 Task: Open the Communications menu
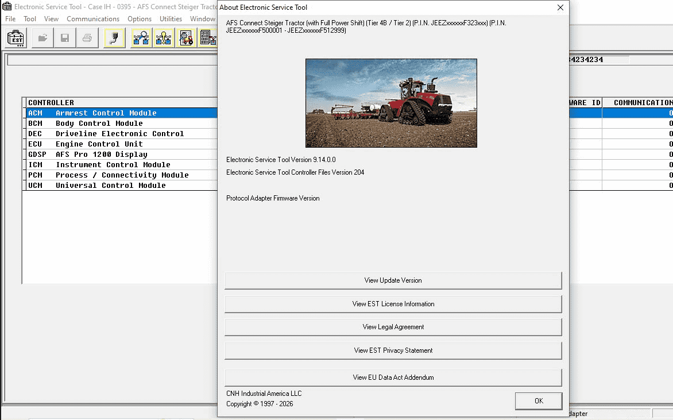(x=93, y=18)
